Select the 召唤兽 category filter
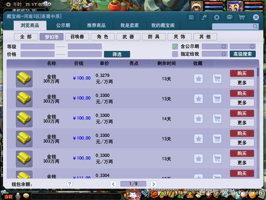266x200 pixels. pos(77,37)
